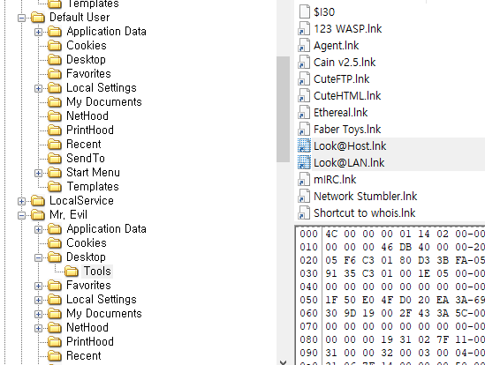
Task: Select the file name Network Stumbler.lnk
Action: pos(366,196)
